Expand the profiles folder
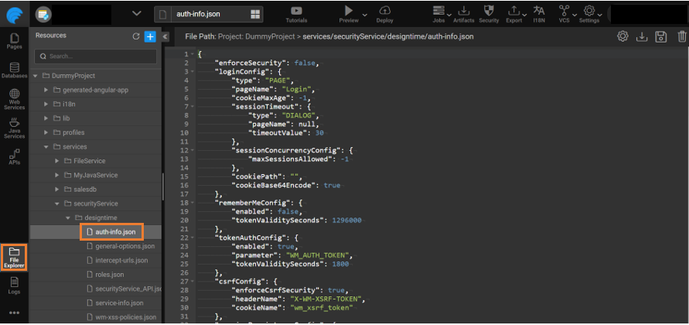The height and width of the screenshot is (325, 689). tap(46, 132)
